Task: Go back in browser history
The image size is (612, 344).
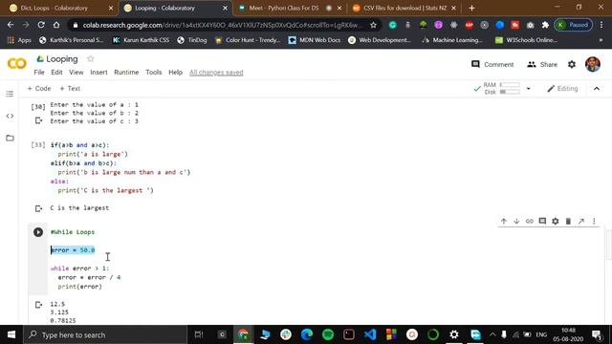Action: [11, 25]
